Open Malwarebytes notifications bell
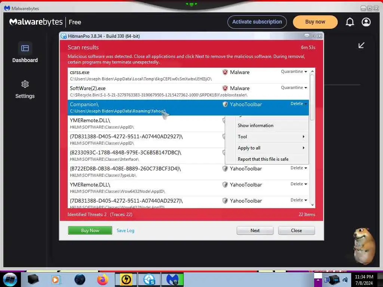Viewport: 383px width, 287px height. 350,22
